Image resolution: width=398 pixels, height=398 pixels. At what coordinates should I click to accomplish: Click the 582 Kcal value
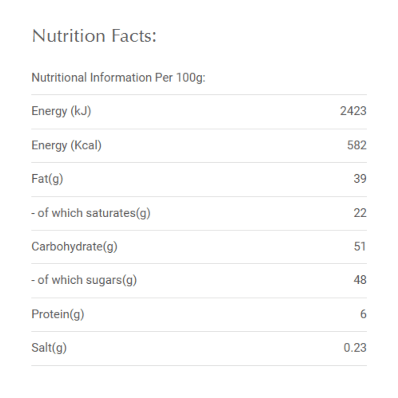pyautogui.click(x=357, y=145)
